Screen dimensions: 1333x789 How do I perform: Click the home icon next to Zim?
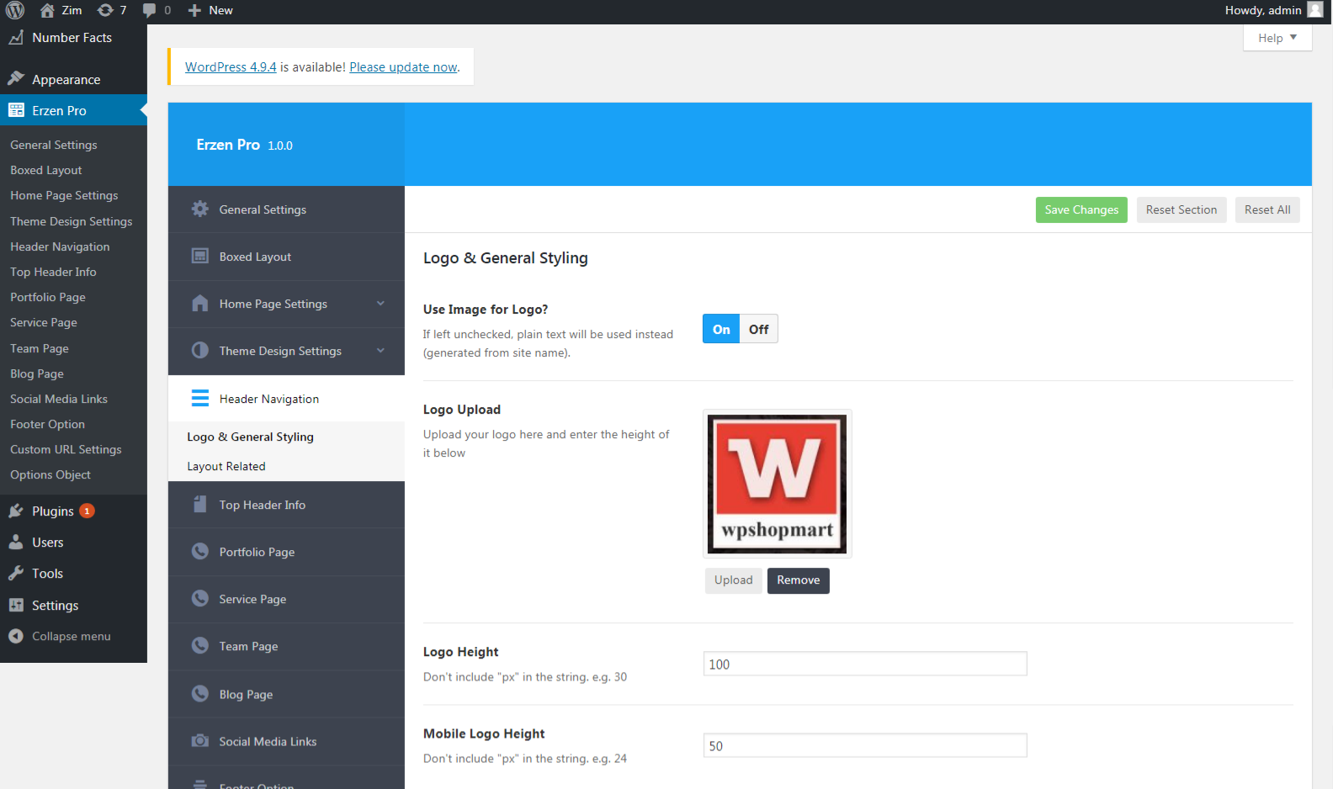[47, 10]
